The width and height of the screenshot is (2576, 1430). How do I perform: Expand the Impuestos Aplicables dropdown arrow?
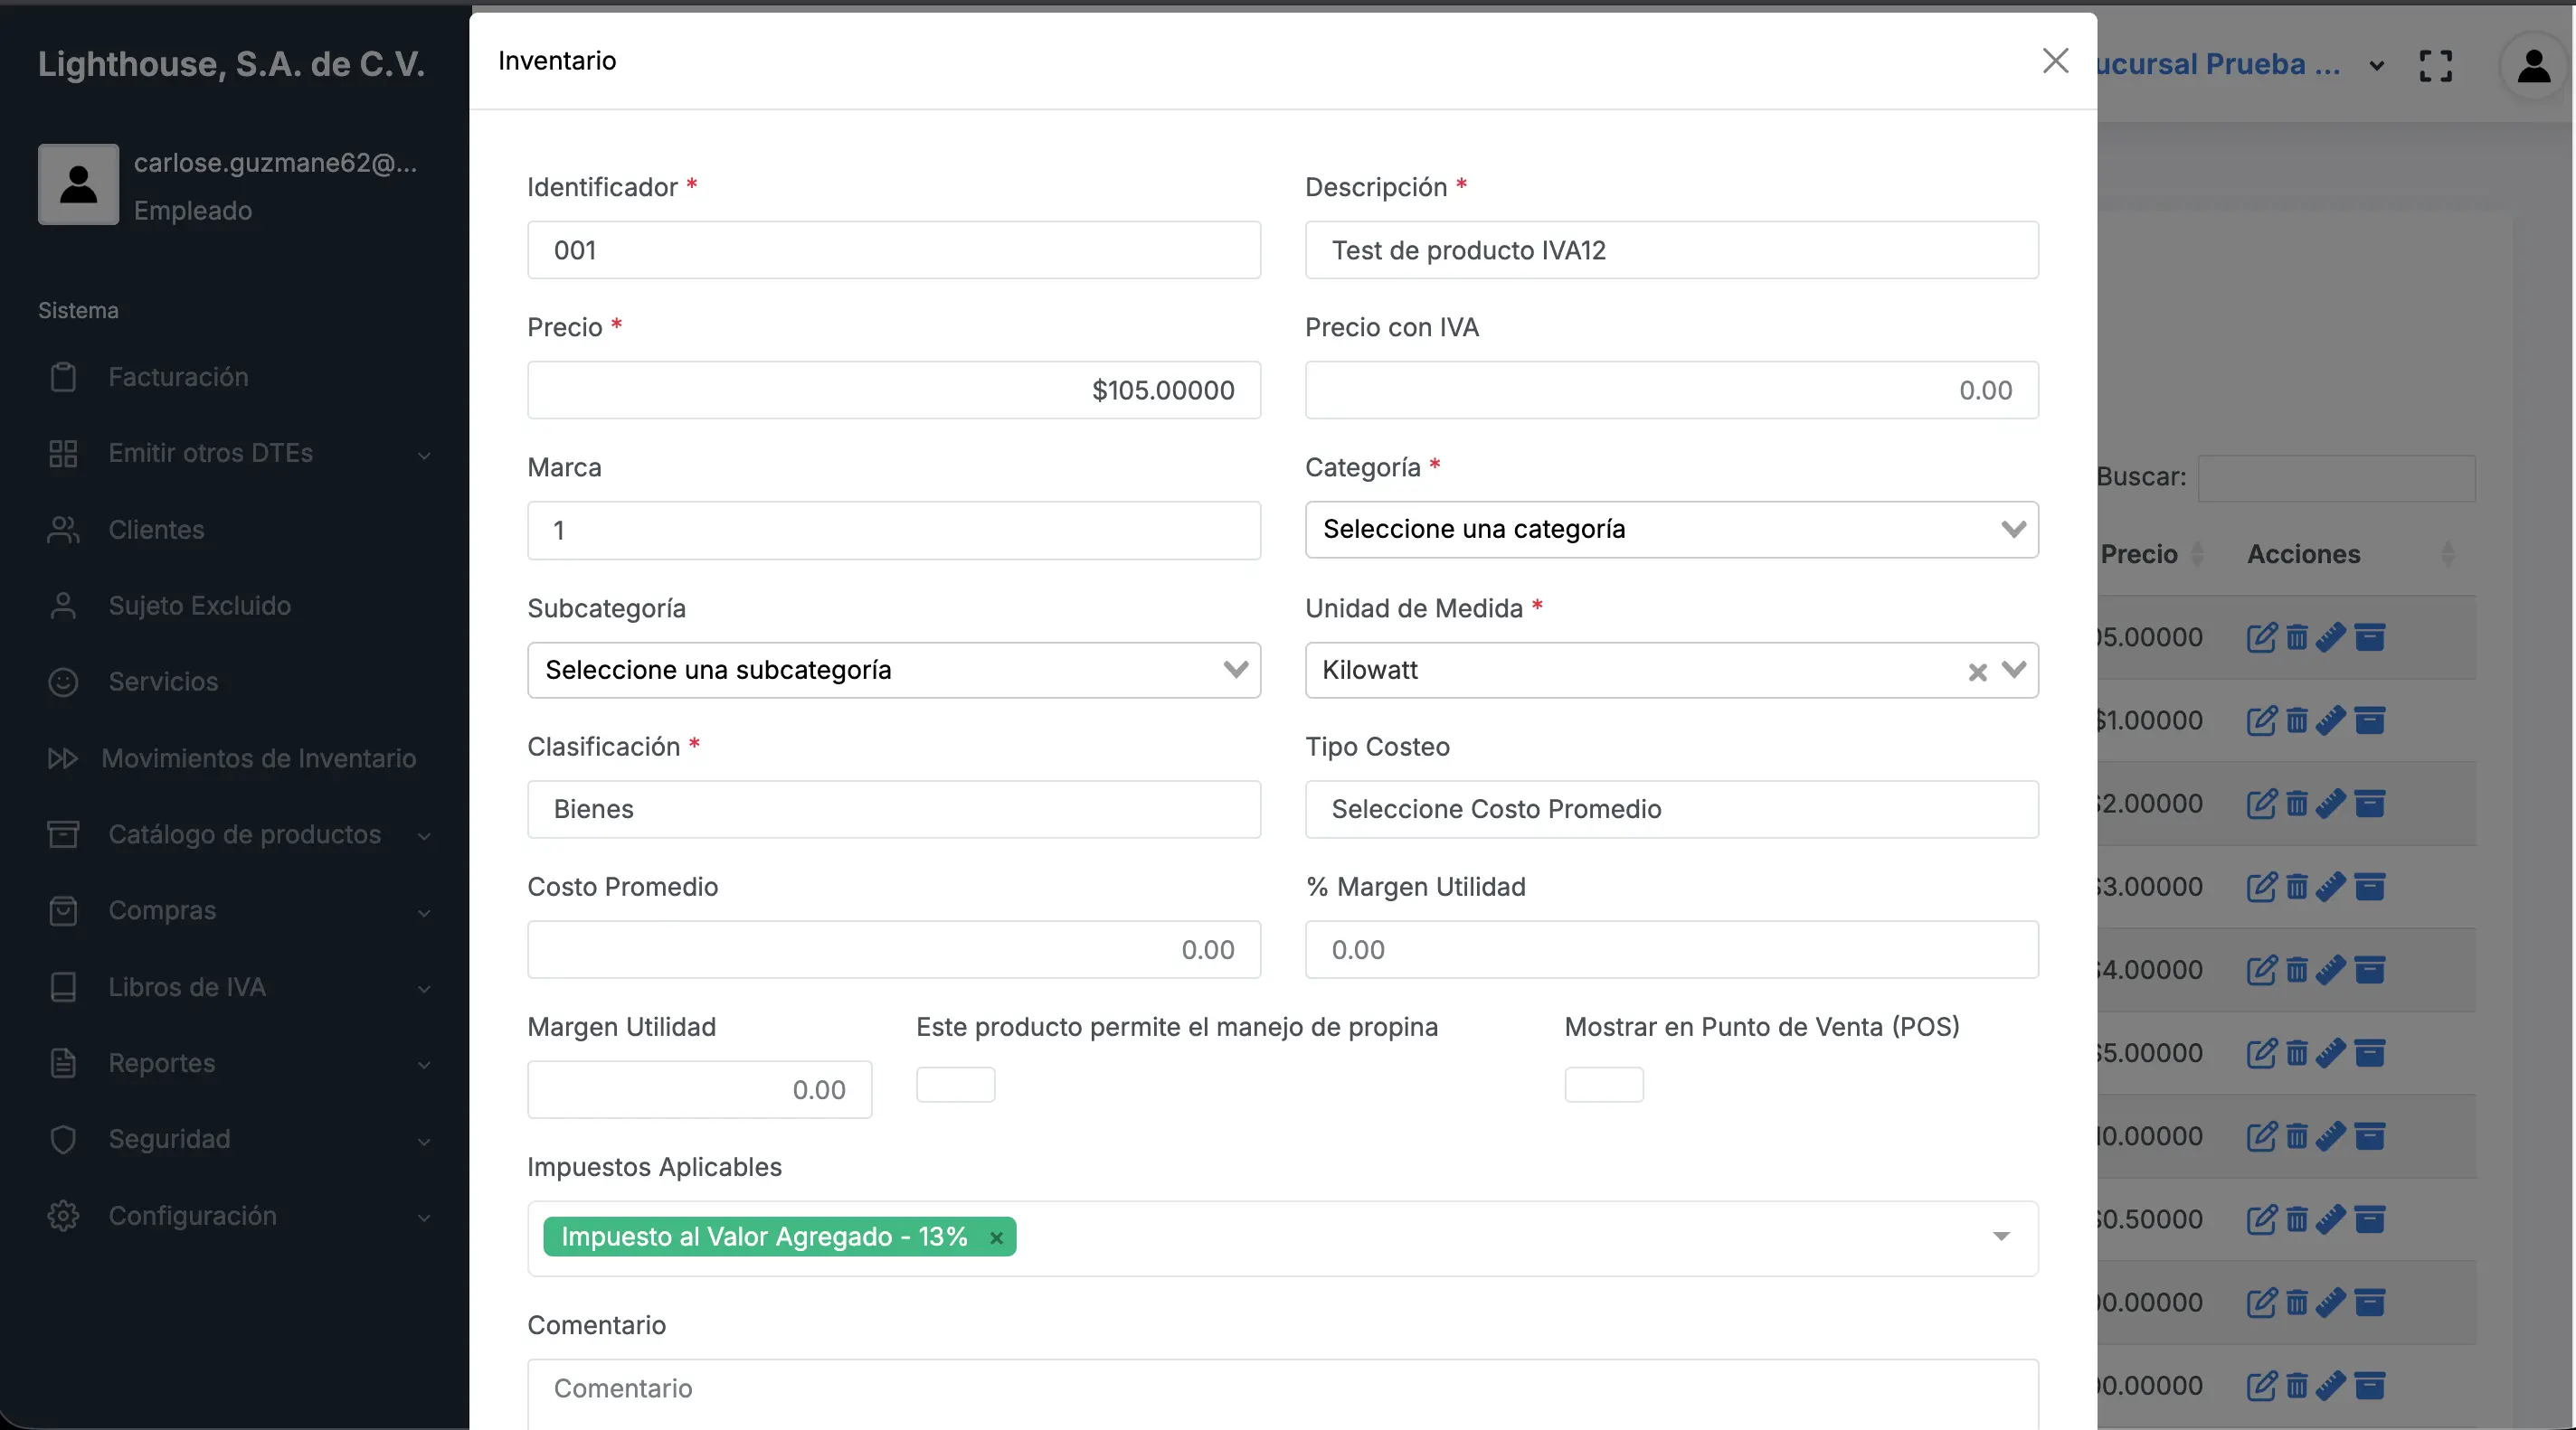click(2001, 1237)
